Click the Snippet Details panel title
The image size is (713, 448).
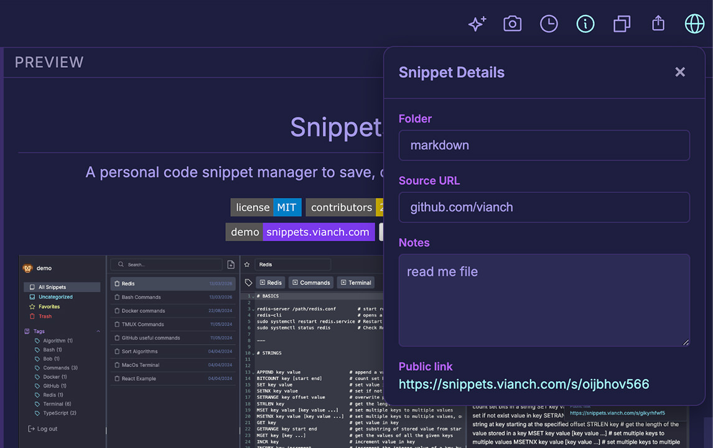pos(452,72)
